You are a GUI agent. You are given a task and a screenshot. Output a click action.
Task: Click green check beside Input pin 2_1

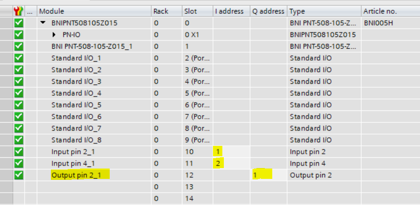tap(19, 151)
